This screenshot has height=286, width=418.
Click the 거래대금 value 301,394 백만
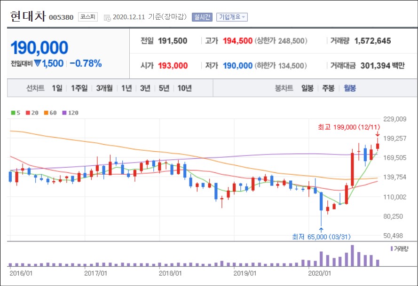(383, 66)
